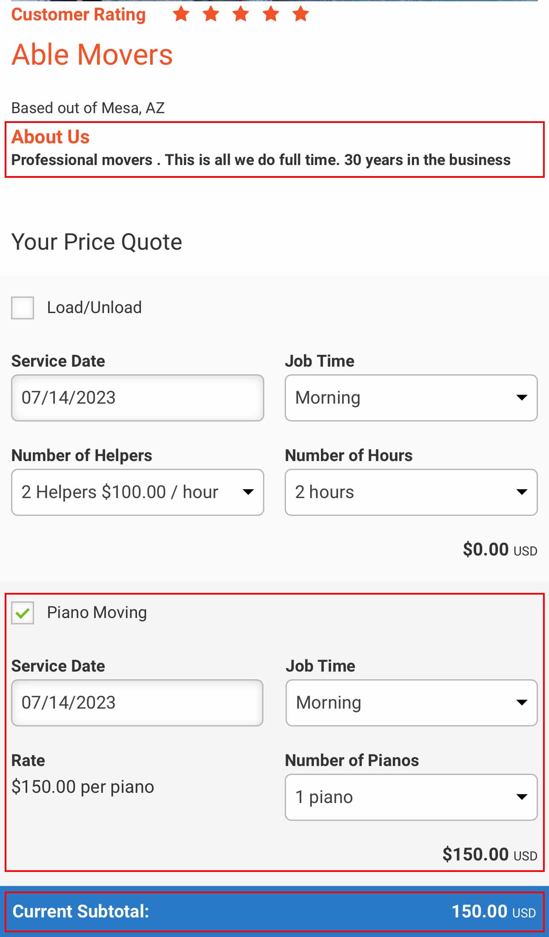Click Piano Moving Service Date field
The height and width of the screenshot is (937, 549).
tap(137, 703)
